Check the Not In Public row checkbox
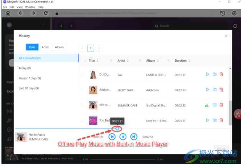241x167 pixels. [82, 105]
